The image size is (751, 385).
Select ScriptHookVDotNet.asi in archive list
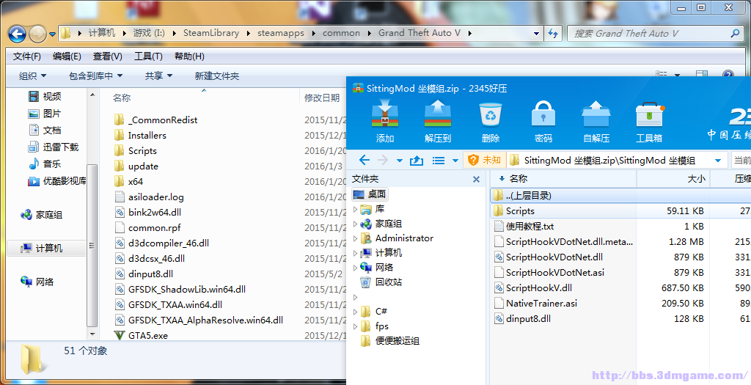549,273
